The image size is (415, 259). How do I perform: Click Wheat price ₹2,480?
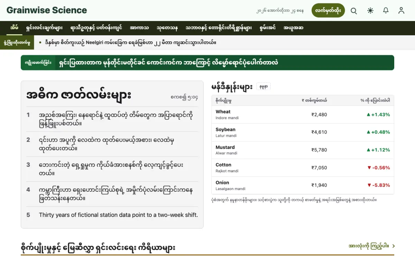tap(319, 115)
